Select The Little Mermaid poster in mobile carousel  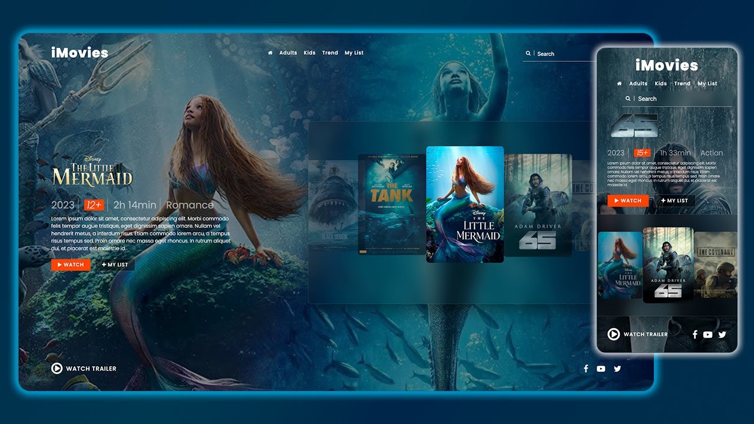click(620, 265)
